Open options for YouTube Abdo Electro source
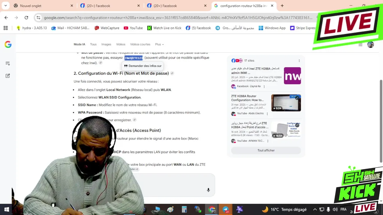Screen dimensions: 383x215 click(267, 114)
